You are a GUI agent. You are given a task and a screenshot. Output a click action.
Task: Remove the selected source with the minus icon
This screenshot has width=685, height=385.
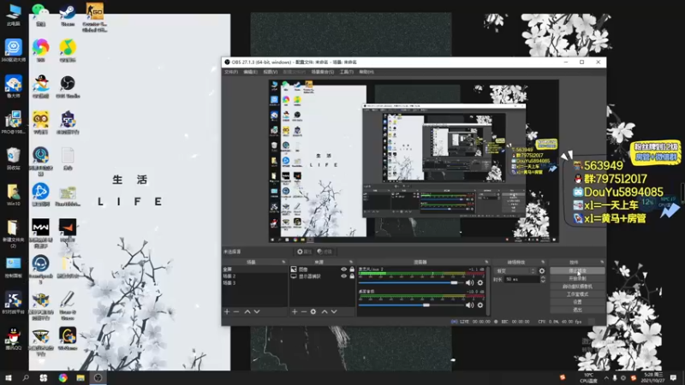[x=304, y=311]
